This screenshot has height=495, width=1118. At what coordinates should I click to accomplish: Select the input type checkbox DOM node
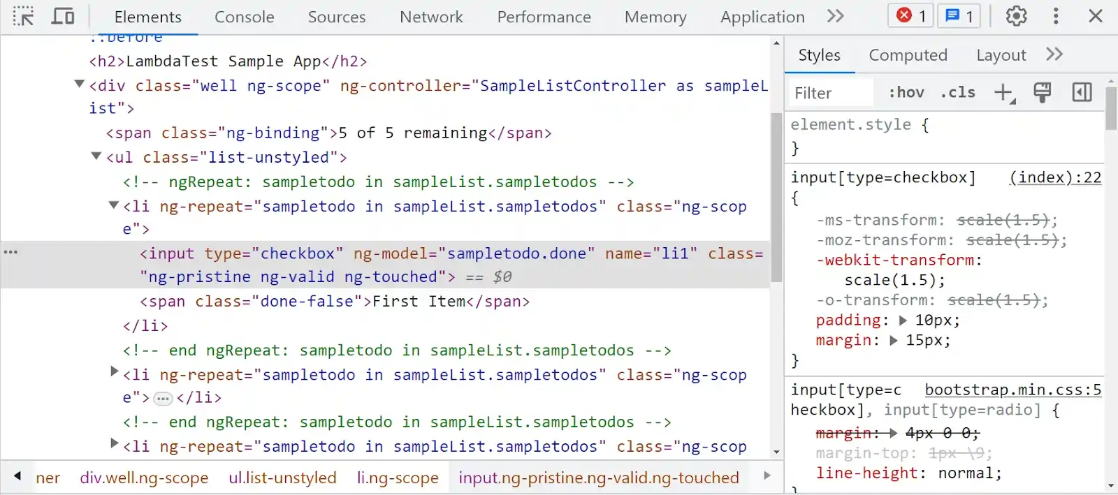pyautogui.click(x=385, y=265)
